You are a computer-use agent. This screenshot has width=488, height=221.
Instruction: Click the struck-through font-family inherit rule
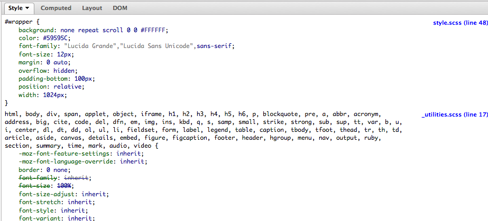[54, 178]
